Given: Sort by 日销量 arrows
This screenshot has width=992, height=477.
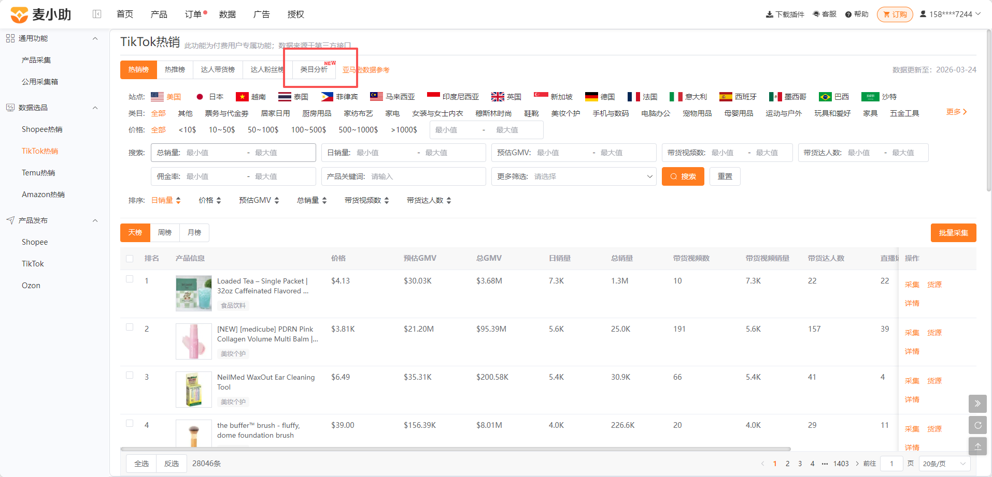Looking at the screenshot, I should point(178,200).
